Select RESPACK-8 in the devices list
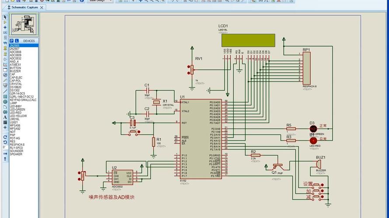 (24, 145)
